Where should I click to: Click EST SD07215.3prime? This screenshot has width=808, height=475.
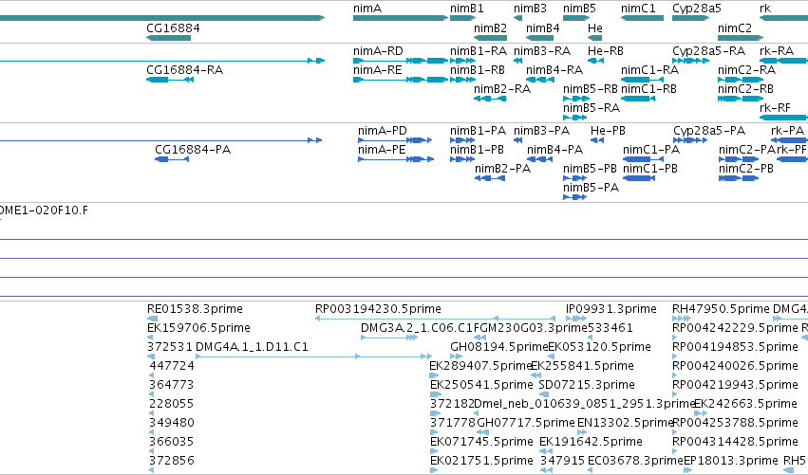[543, 394]
